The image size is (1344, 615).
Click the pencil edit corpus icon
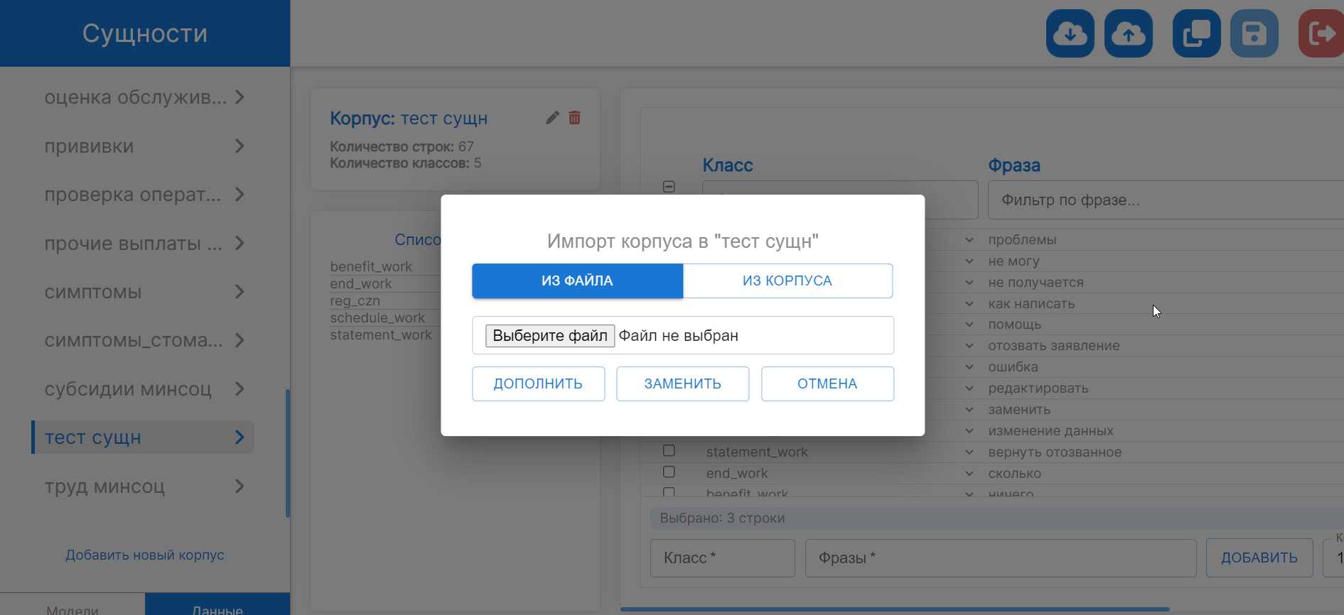pyautogui.click(x=552, y=118)
